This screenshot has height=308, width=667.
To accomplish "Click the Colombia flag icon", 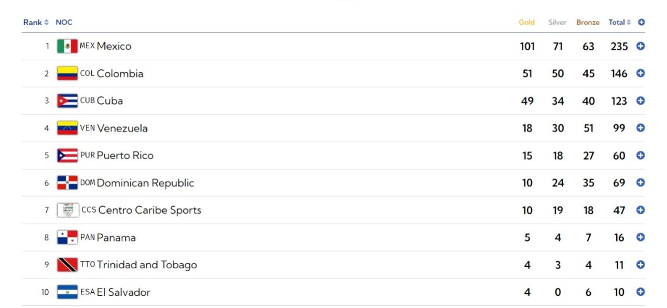I will [x=67, y=73].
